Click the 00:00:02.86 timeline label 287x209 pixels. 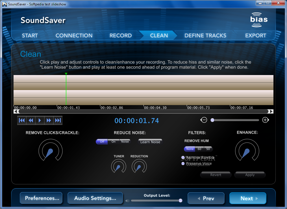[x=112, y=108]
